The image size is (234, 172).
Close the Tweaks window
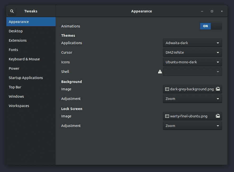(x=222, y=11)
